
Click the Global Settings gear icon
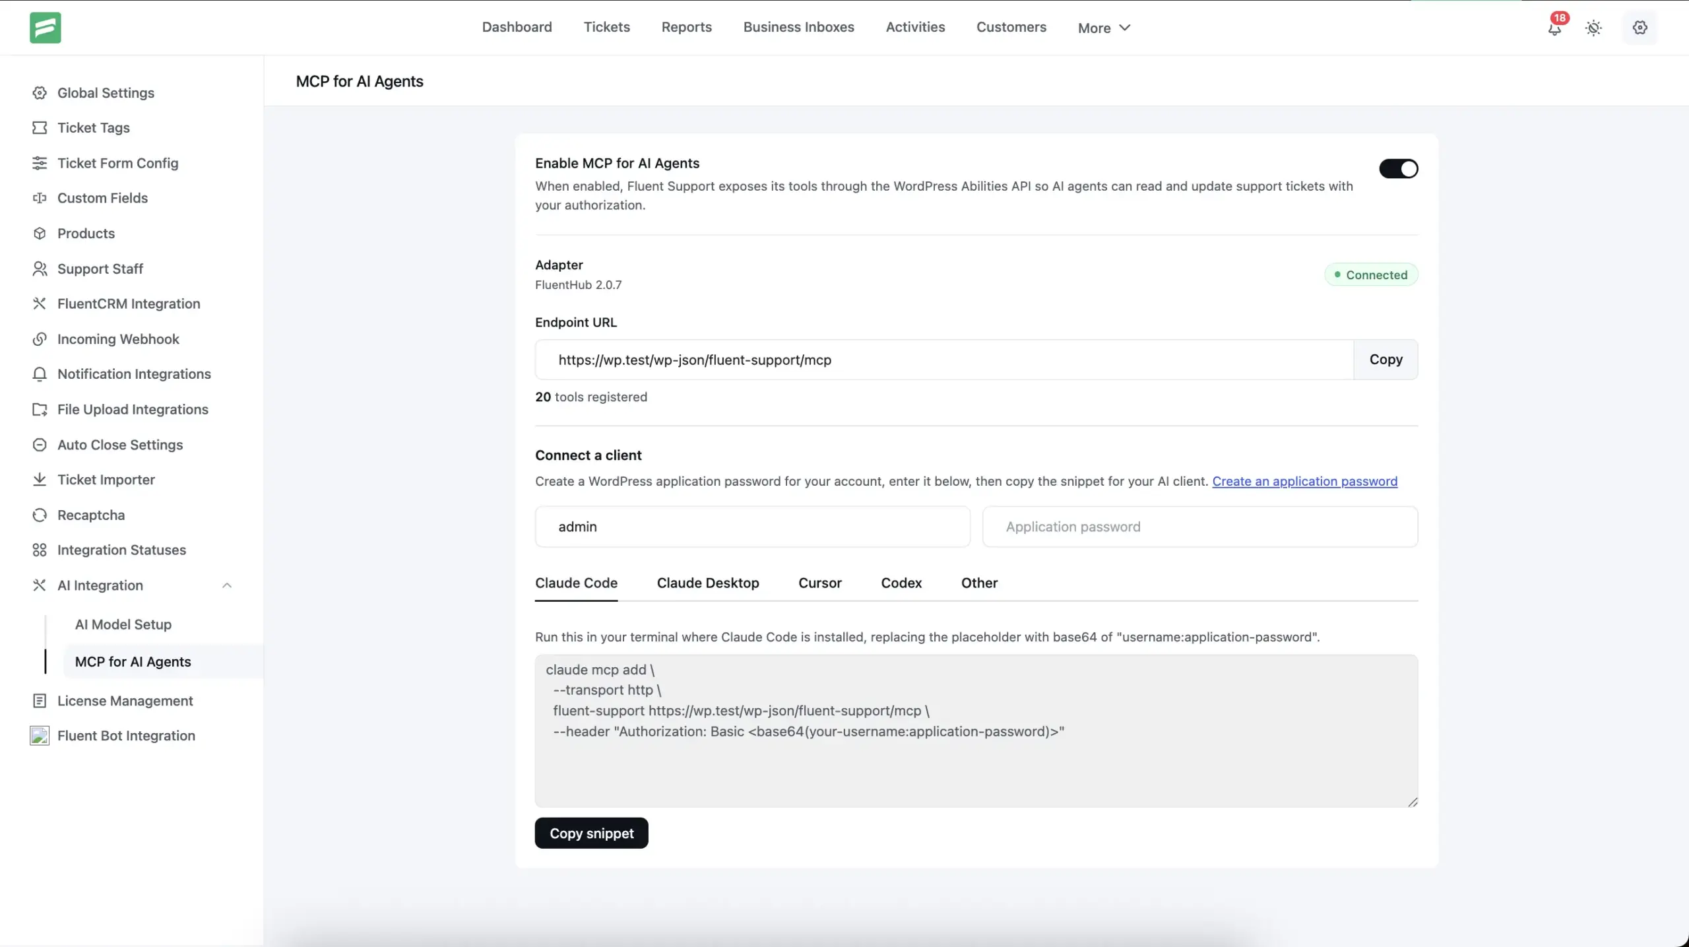40,93
